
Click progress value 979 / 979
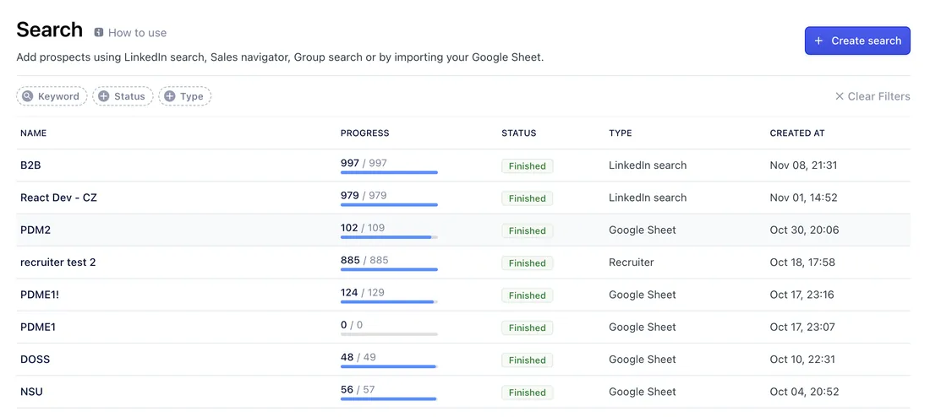364,195
